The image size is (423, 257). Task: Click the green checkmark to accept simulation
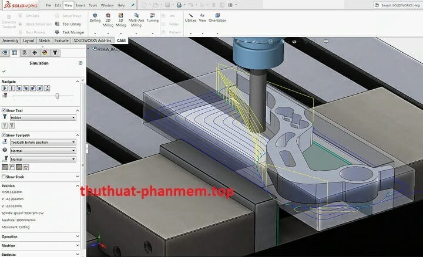[x=4, y=71]
